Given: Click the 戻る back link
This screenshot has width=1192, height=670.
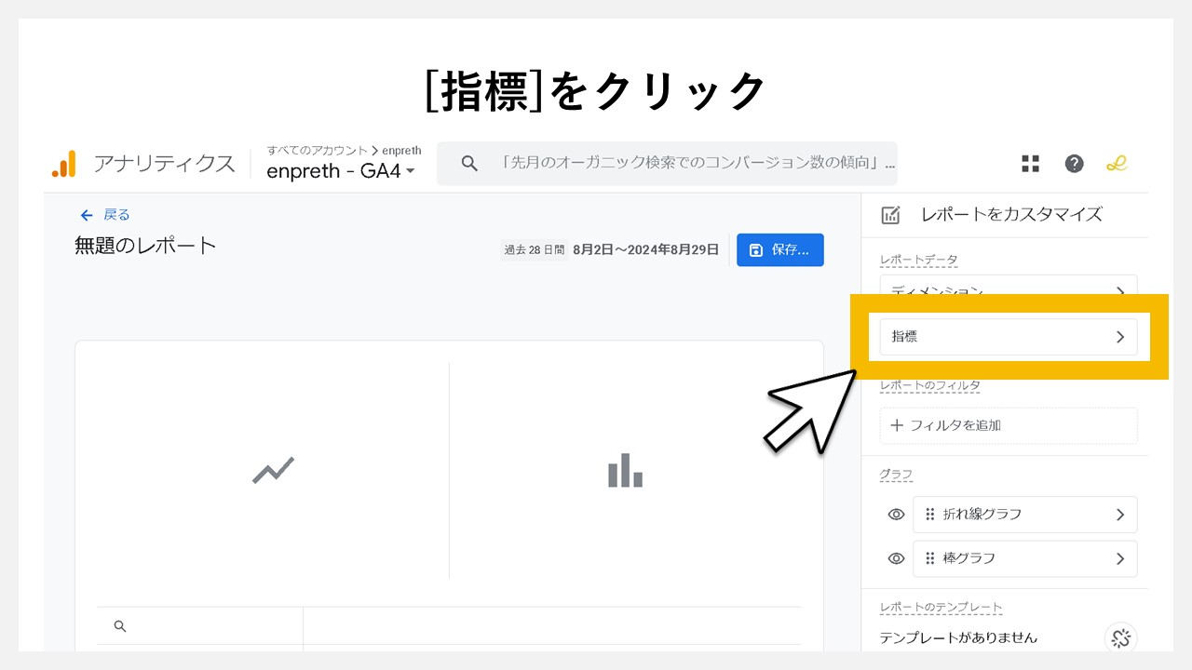Looking at the screenshot, I should 103,214.
